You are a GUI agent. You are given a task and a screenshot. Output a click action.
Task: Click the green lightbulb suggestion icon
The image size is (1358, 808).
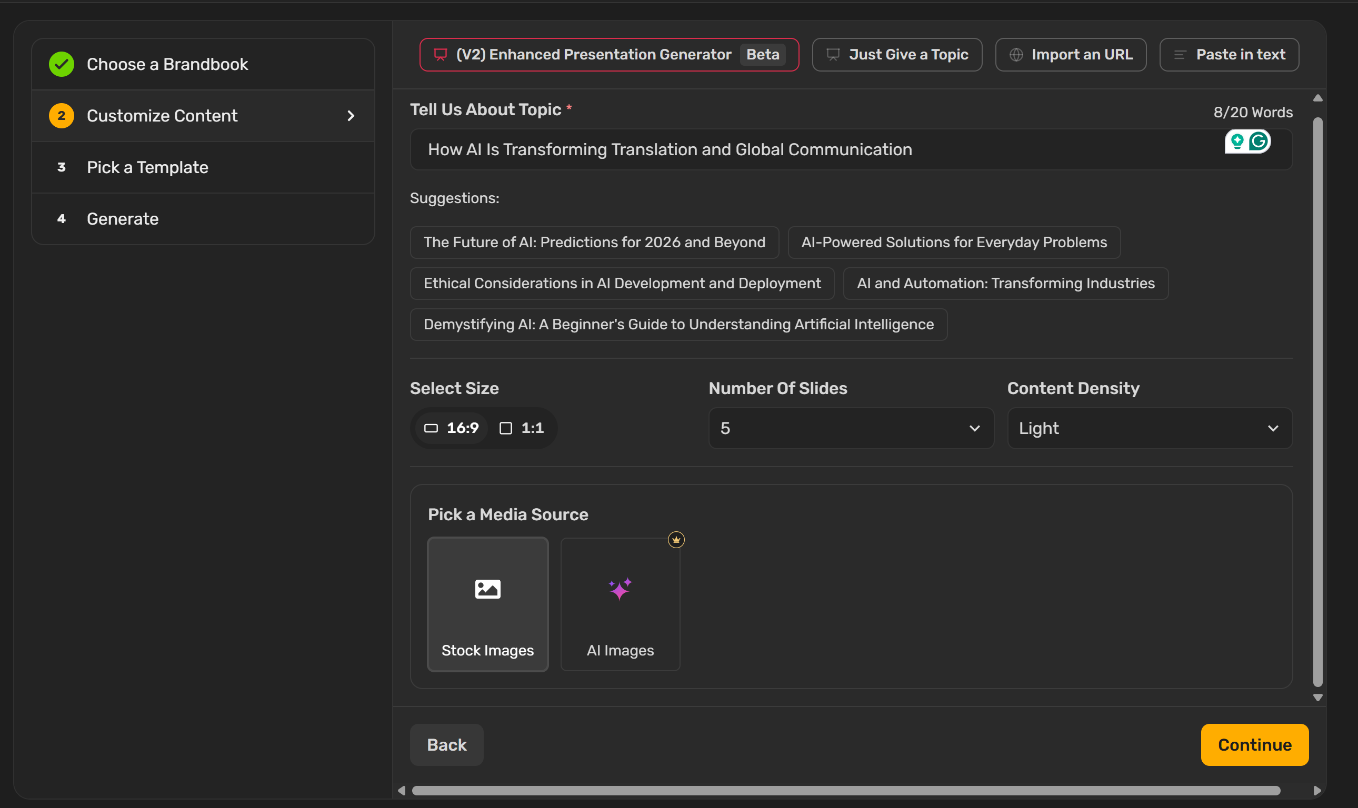(1237, 142)
